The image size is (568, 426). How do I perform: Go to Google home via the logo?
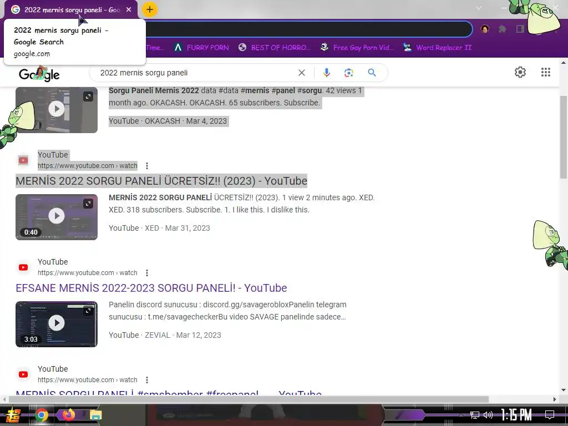pyautogui.click(x=39, y=74)
